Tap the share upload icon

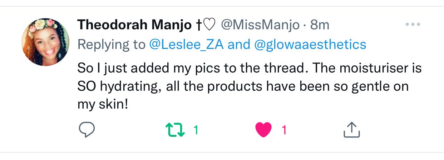click(x=351, y=130)
